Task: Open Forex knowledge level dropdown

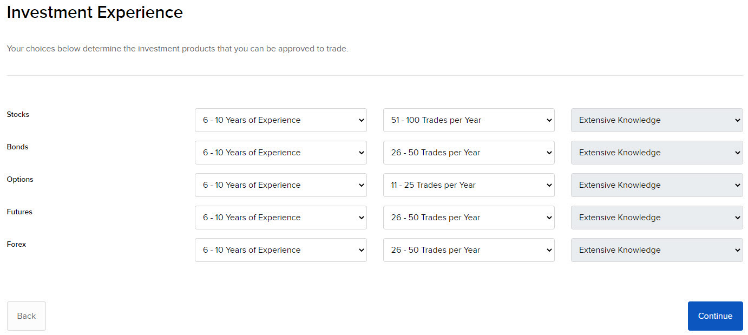Action: [657, 250]
